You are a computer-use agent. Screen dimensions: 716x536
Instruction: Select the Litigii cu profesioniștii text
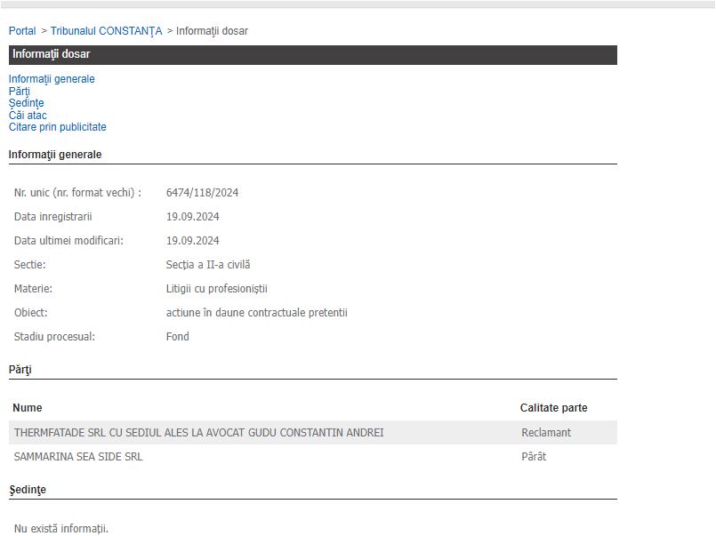point(216,289)
